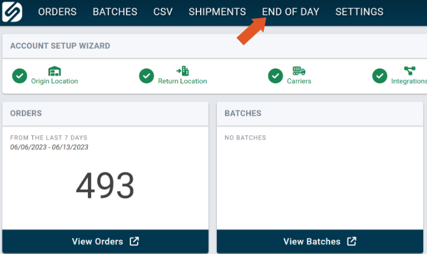The width and height of the screenshot is (427, 254).
Task: Click green checkmark next to Origin Location
Action: click(x=19, y=76)
